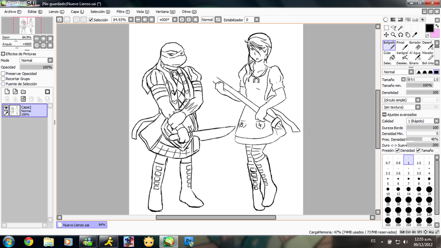Open the Filtro menu
The width and height of the screenshot is (441, 248).
point(123,12)
